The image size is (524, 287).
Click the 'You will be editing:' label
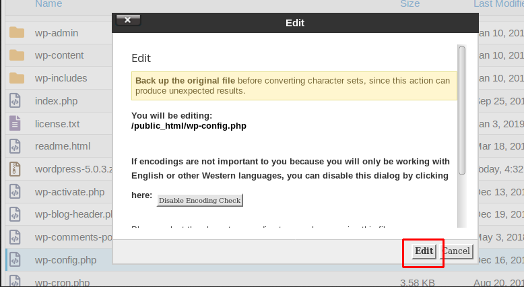click(x=172, y=116)
